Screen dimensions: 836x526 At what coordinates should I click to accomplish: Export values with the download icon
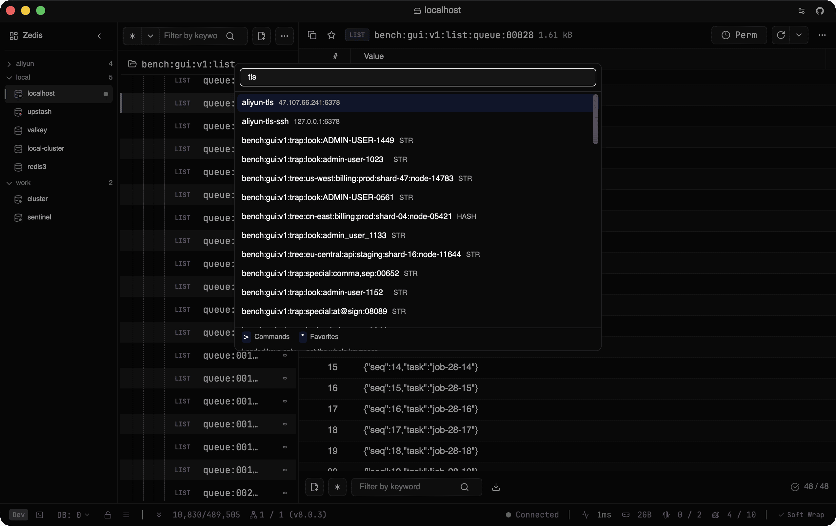pos(496,487)
